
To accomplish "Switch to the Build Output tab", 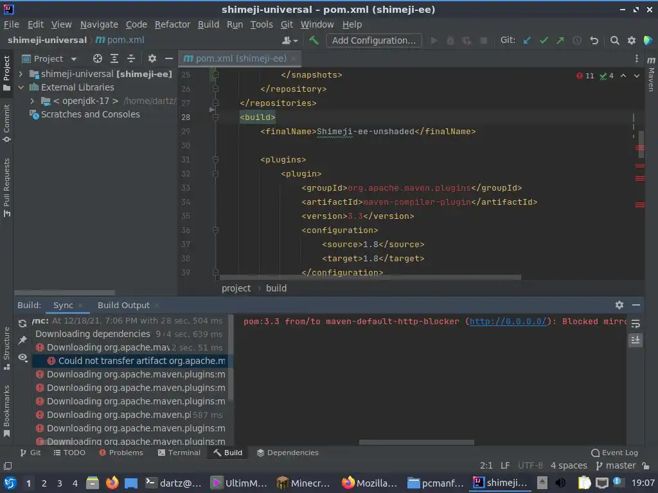I will tap(123, 305).
